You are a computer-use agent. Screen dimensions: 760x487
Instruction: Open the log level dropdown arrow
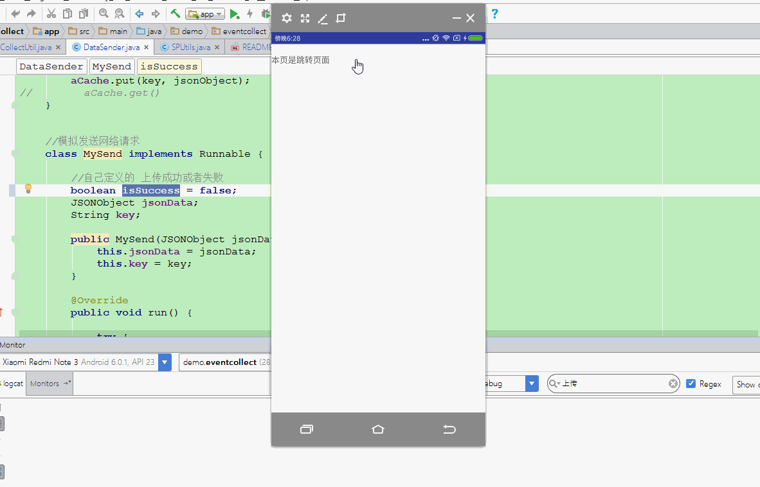532,384
